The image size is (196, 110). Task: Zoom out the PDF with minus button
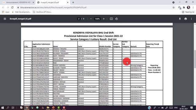pos(91,19)
